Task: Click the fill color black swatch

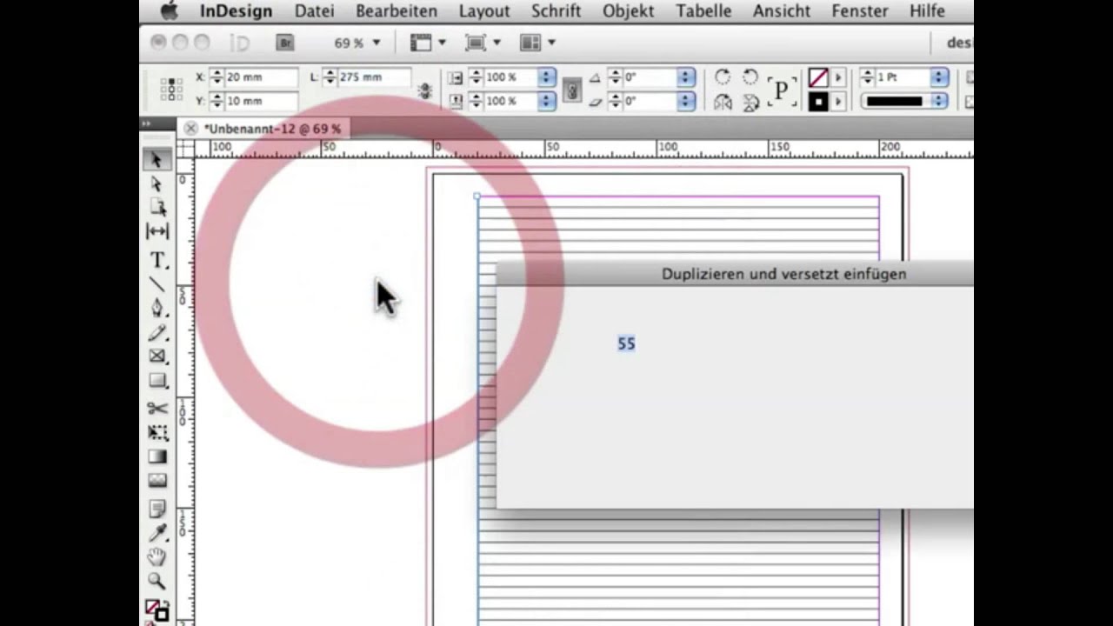Action: (818, 102)
